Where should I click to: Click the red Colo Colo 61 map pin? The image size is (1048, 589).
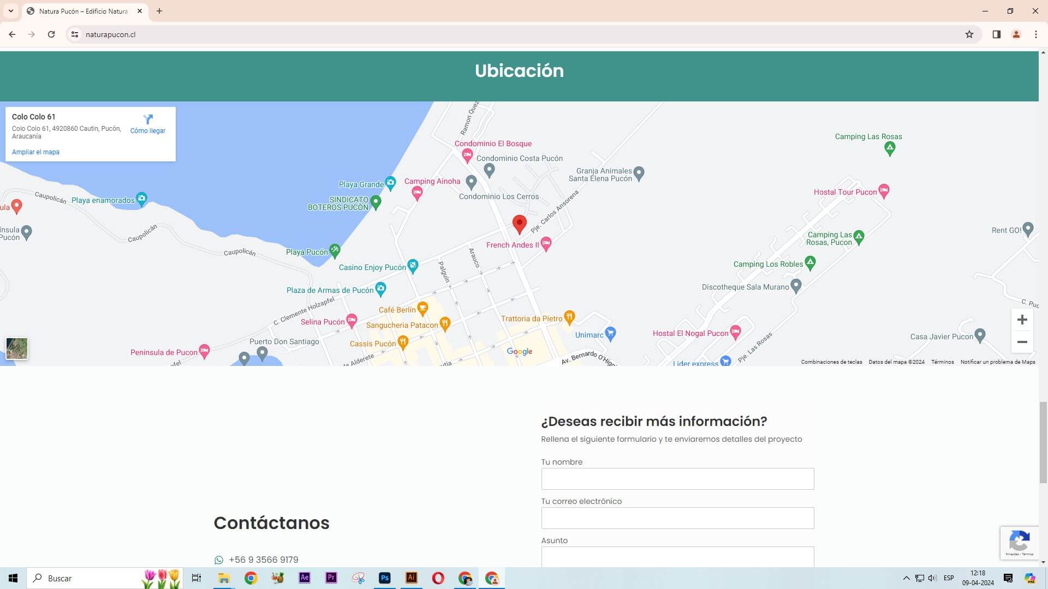click(x=519, y=224)
